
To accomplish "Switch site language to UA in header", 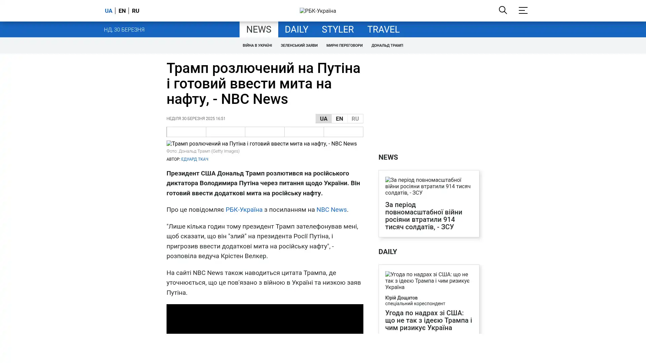I will click(108, 11).
